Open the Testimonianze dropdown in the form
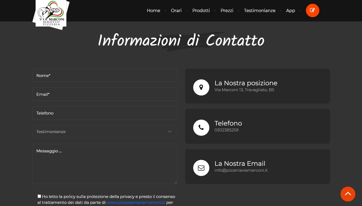 click(x=105, y=132)
